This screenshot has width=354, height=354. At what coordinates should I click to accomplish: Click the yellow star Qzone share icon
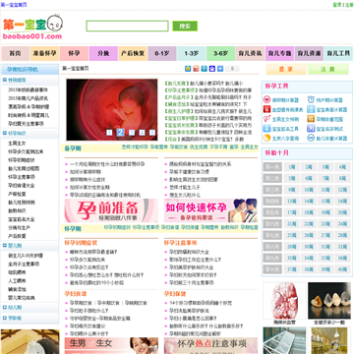tap(188, 69)
